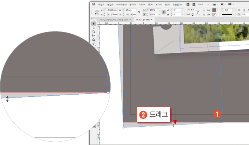
Task: Click the Rotate 90° clockwise icon
Action: (x=188, y=10)
